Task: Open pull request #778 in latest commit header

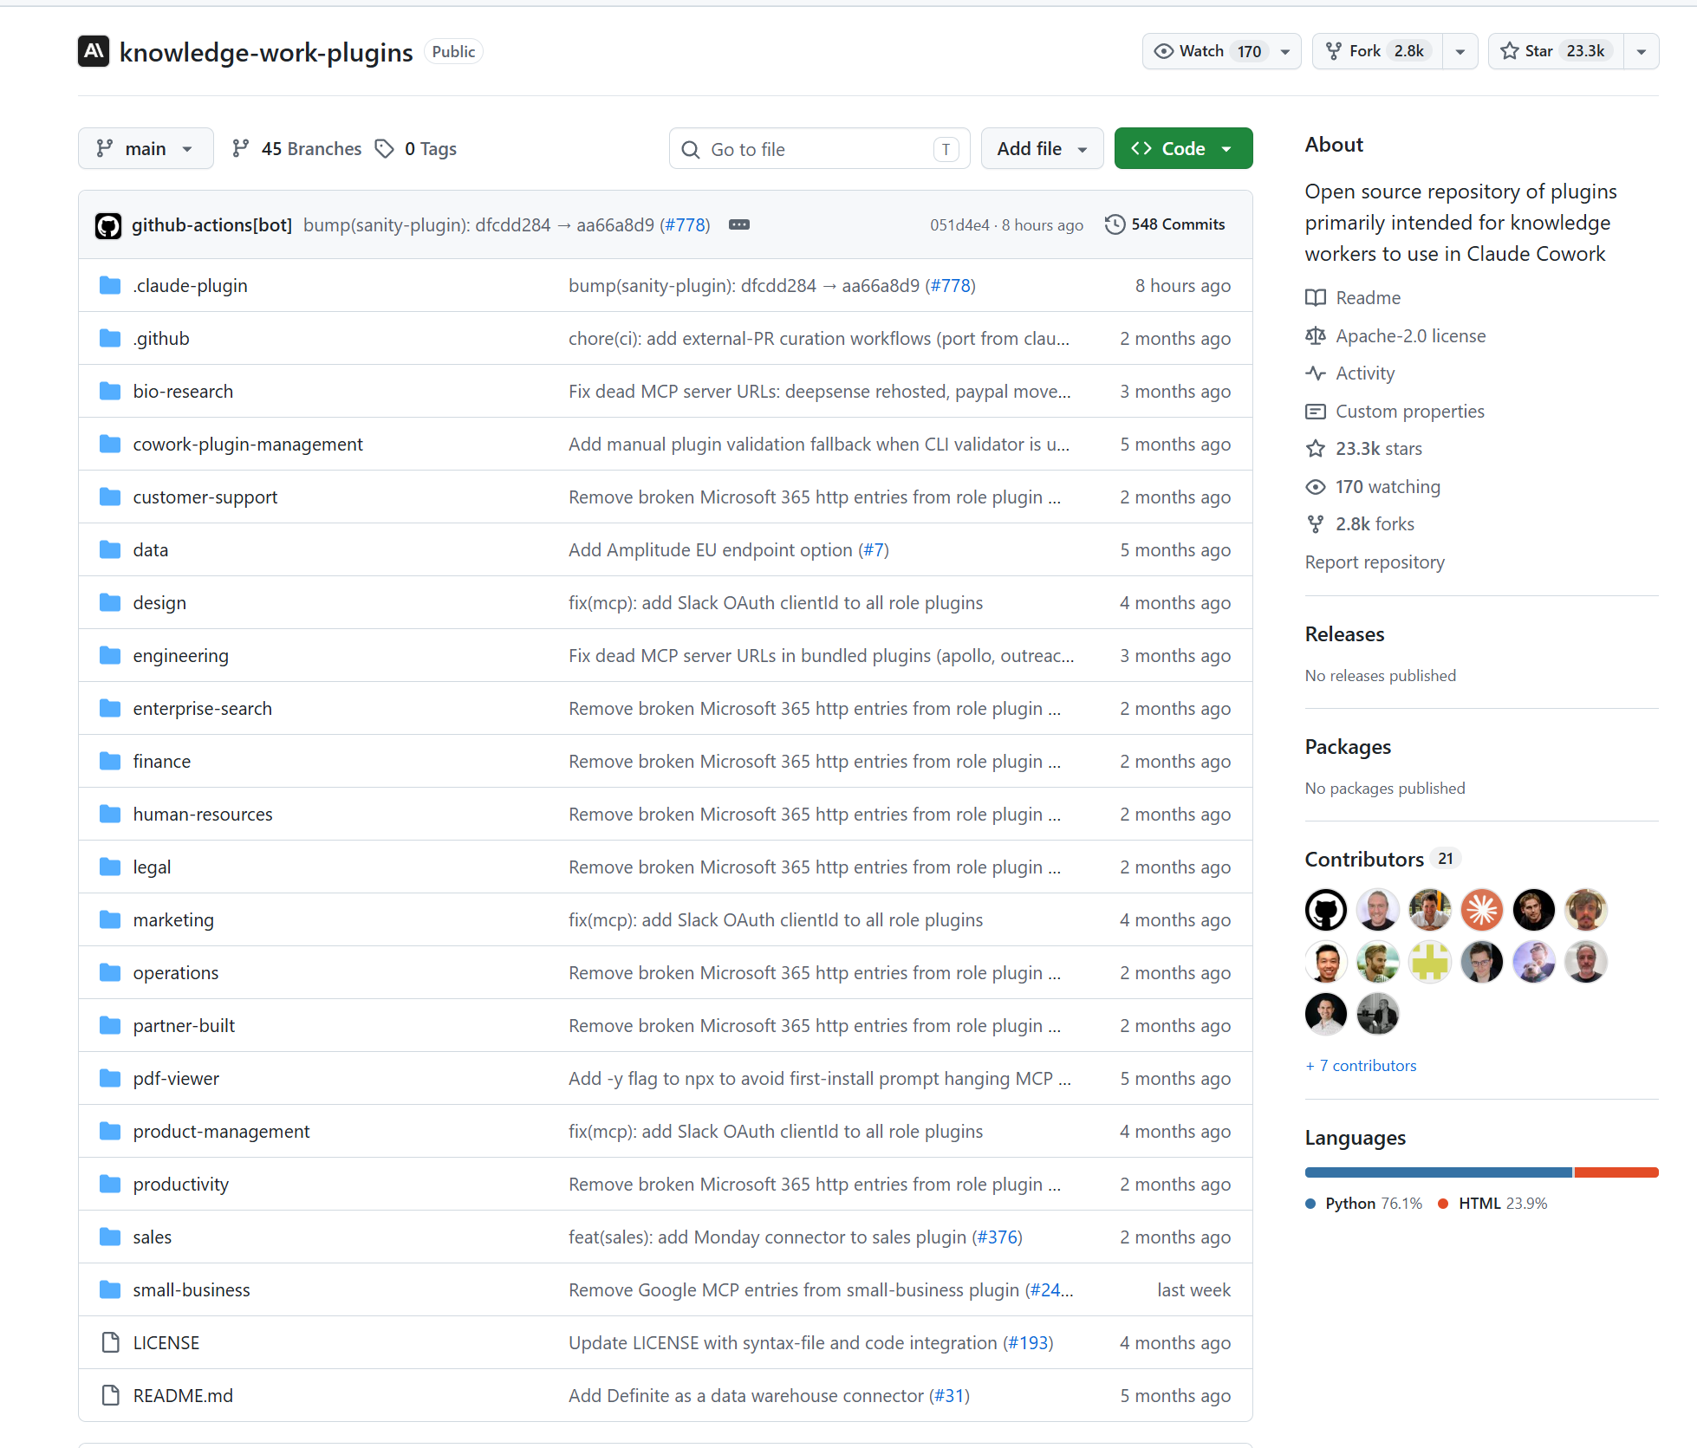Action: (x=685, y=225)
